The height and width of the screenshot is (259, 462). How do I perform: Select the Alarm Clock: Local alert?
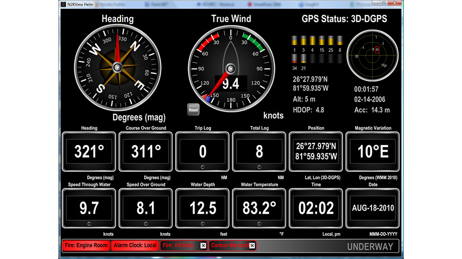point(135,246)
